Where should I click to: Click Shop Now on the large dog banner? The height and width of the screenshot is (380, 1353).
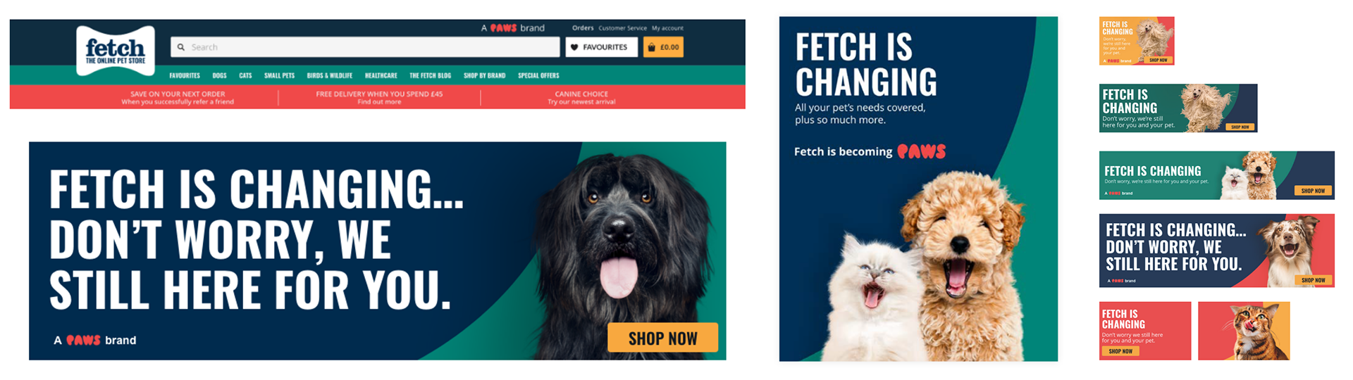point(663,338)
